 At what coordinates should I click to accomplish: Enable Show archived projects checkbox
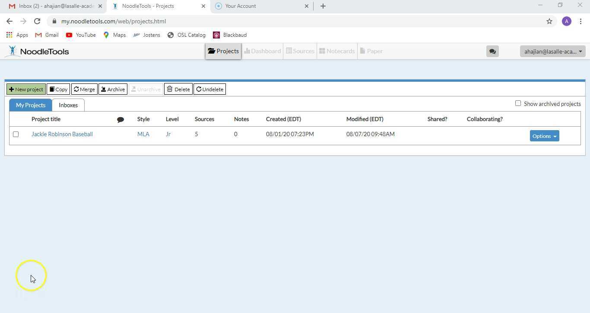[x=518, y=103]
